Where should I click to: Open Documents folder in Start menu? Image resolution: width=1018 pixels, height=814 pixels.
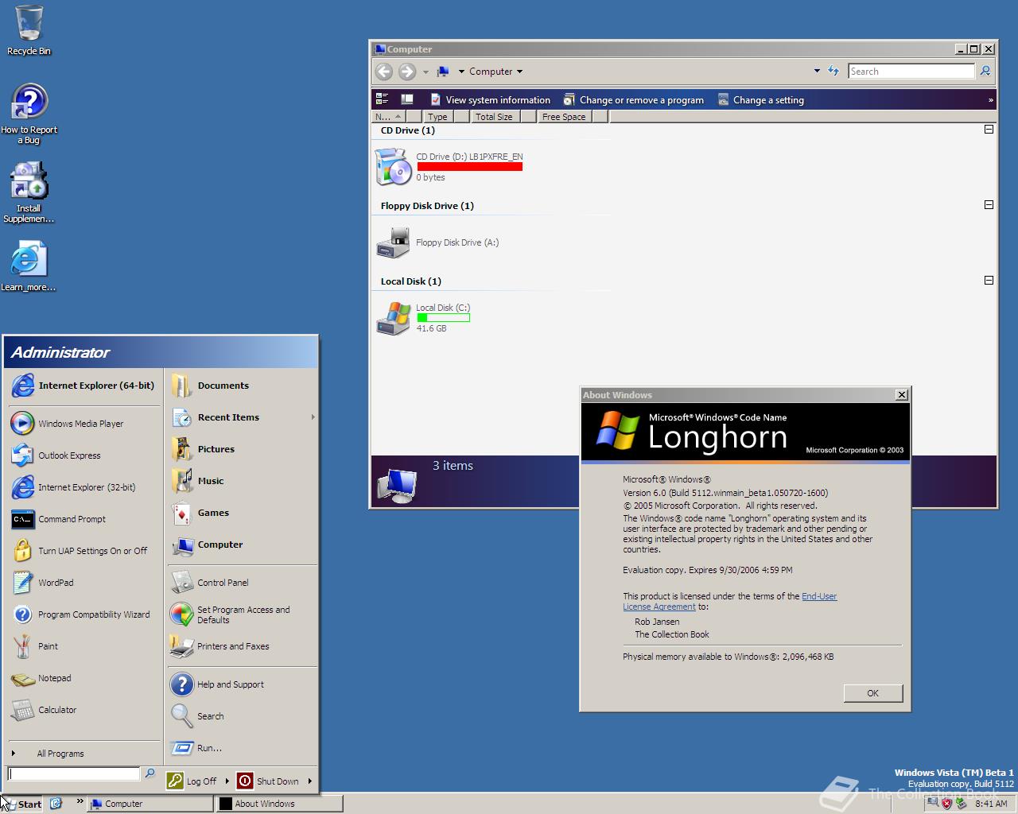coord(243,386)
